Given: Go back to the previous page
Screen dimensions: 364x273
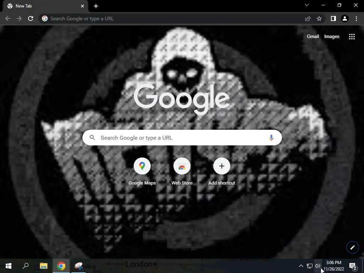Looking at the screenshot, I should pos(8,18).
